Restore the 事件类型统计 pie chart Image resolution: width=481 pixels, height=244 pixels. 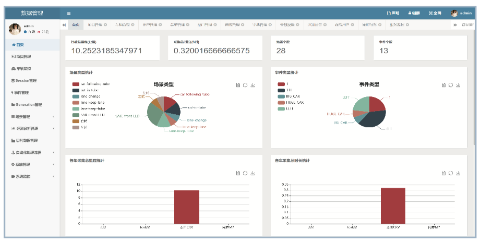coord(451,85)
